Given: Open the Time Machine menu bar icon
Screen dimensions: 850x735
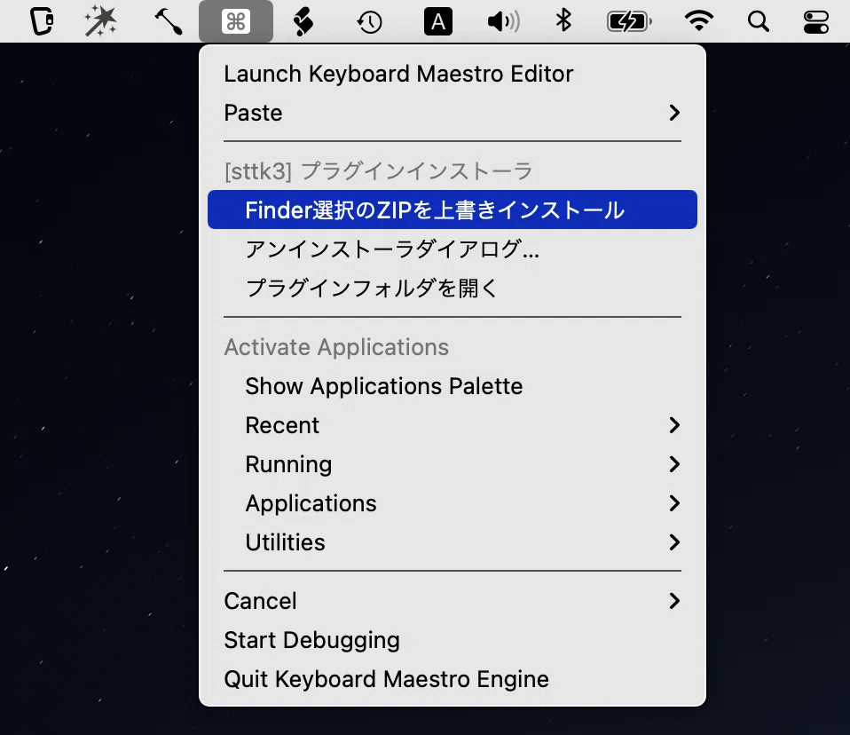Looking at the screenshot, I should click(x=370, y=22).
